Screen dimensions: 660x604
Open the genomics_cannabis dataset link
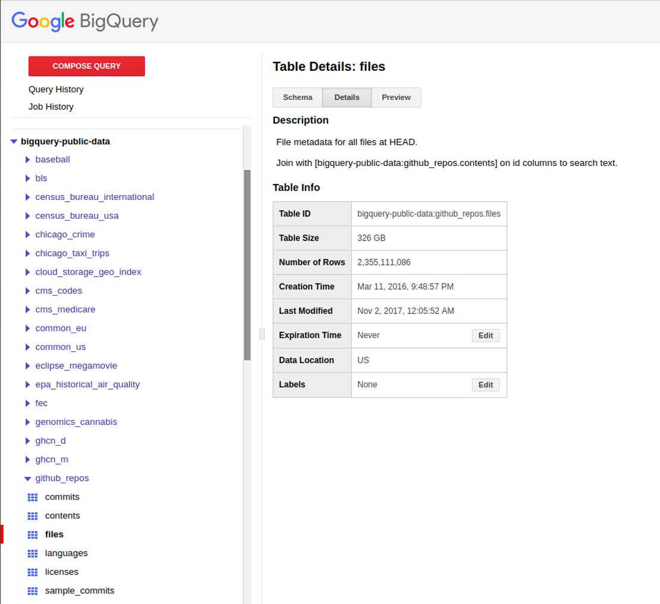[x=76, y=422]
